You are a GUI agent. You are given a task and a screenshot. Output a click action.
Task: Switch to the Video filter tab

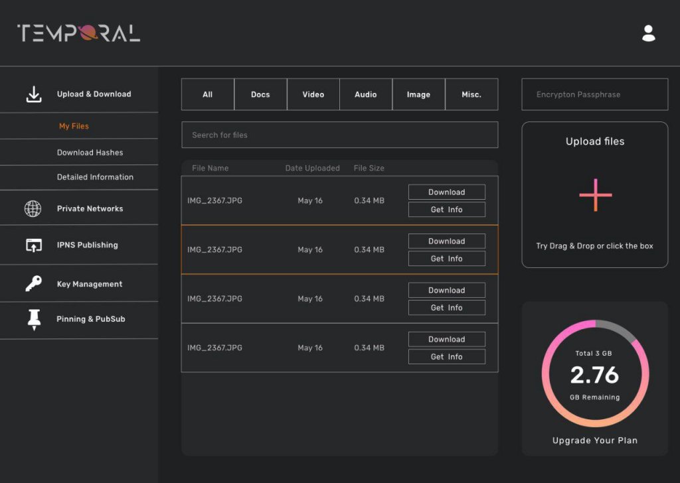[313, 94]
